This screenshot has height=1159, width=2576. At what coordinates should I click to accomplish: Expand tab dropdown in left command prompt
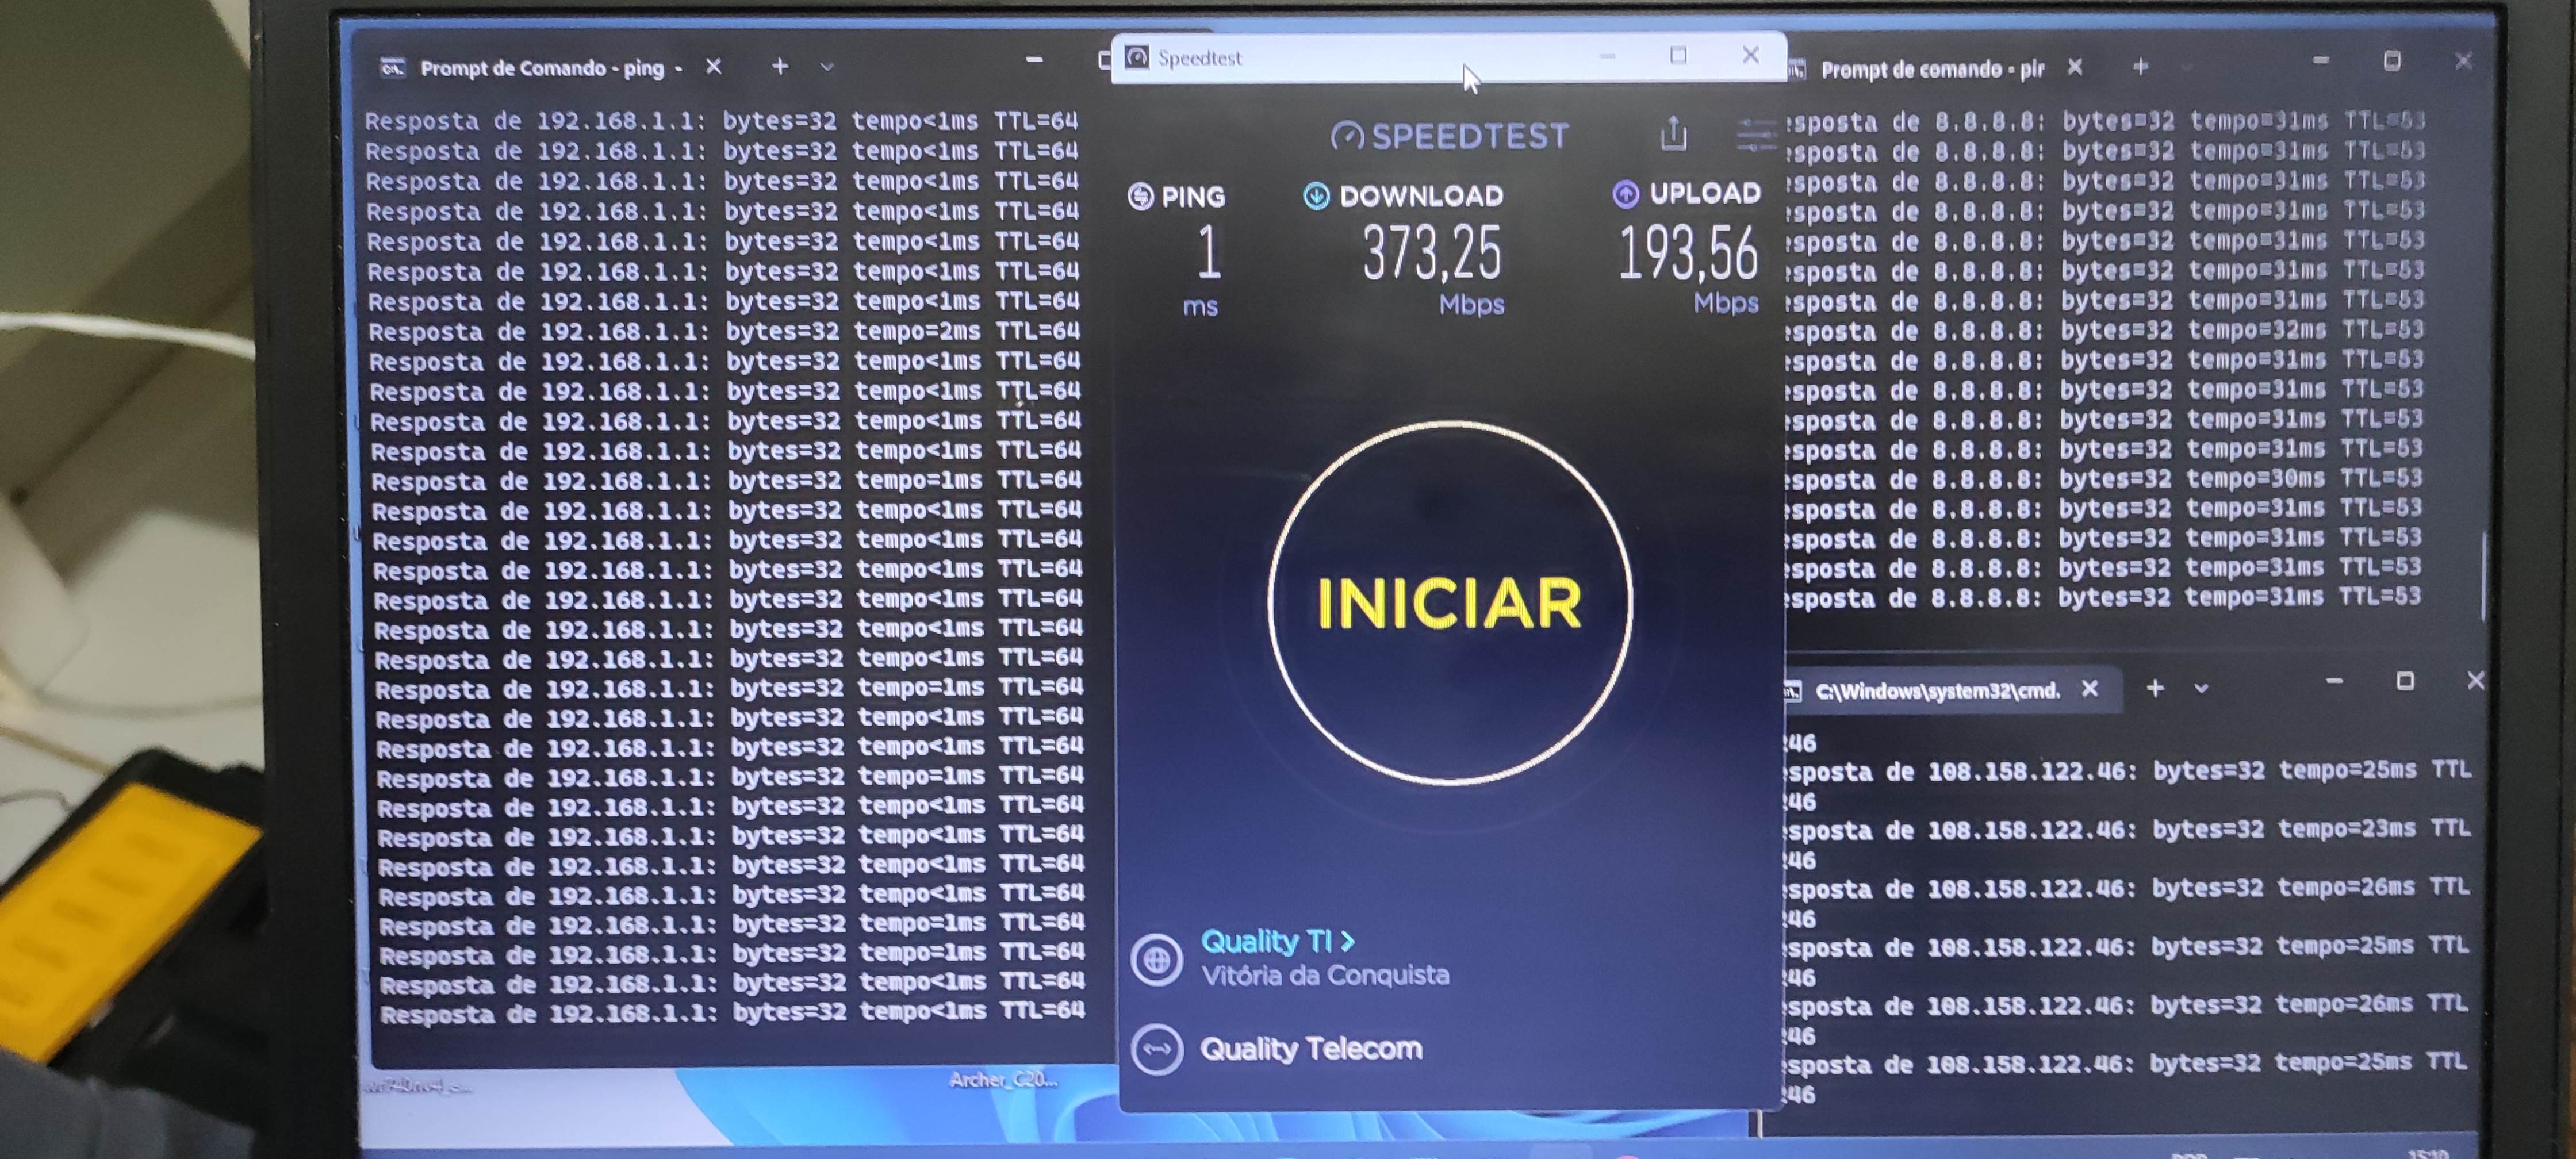[x=827, y=67]
